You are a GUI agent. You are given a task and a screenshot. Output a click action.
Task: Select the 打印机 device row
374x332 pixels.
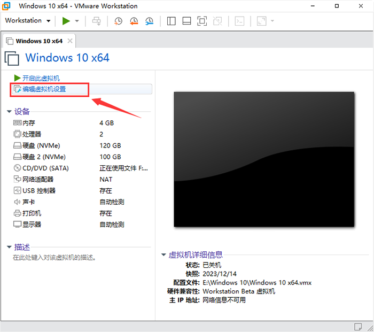click(x=81, y=213)
